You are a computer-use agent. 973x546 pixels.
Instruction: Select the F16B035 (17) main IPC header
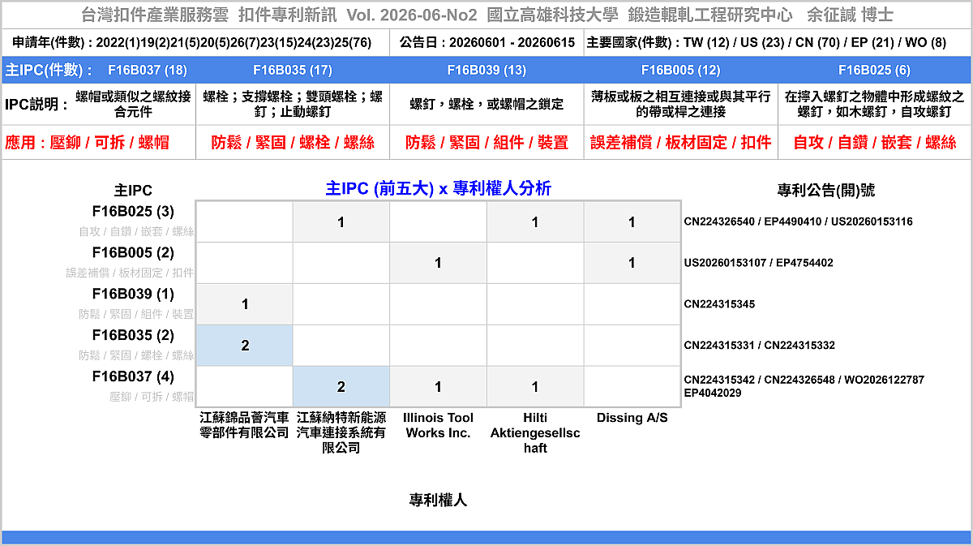tap(293, 71)
